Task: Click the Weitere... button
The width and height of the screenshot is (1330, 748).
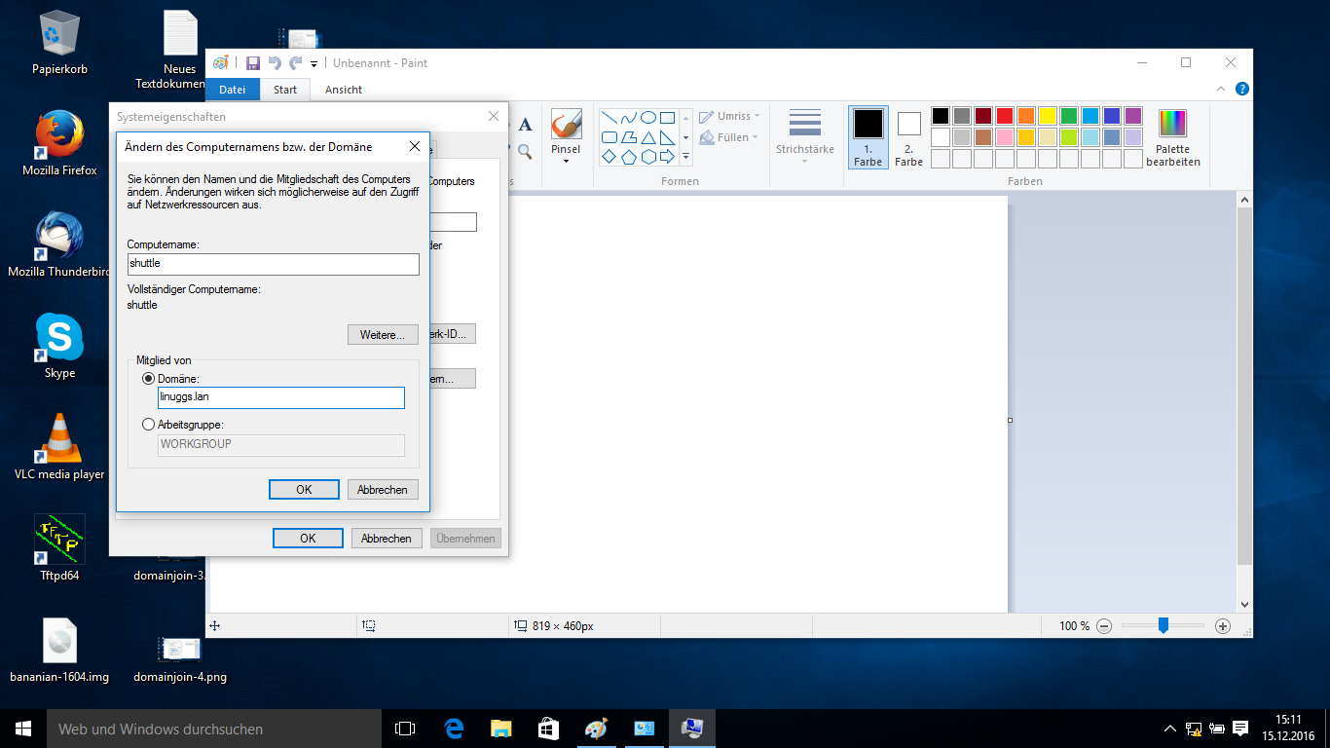Action: tap(383, 335)
